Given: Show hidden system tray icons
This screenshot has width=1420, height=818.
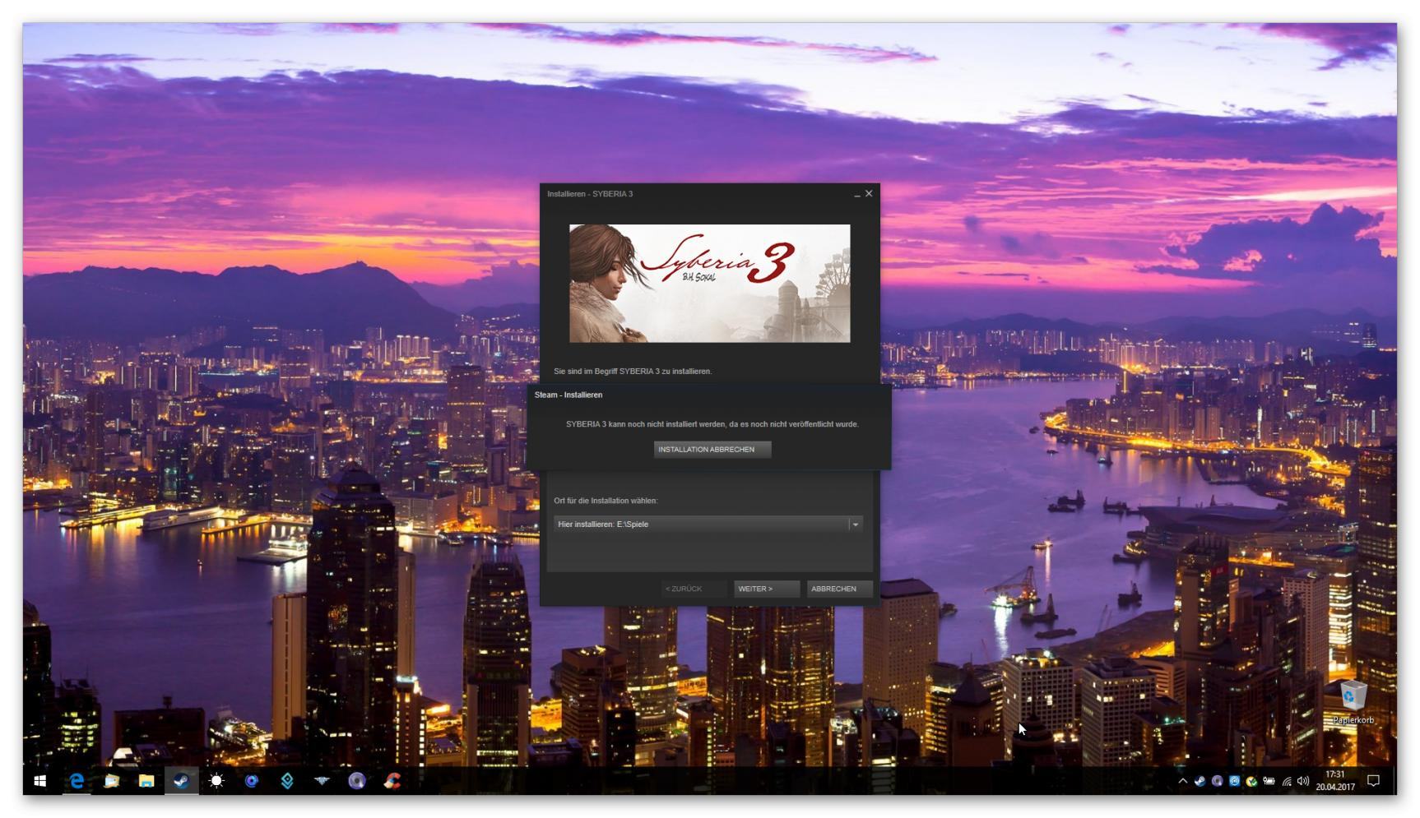Looking at the screenshot, I should coord(1182,781).
